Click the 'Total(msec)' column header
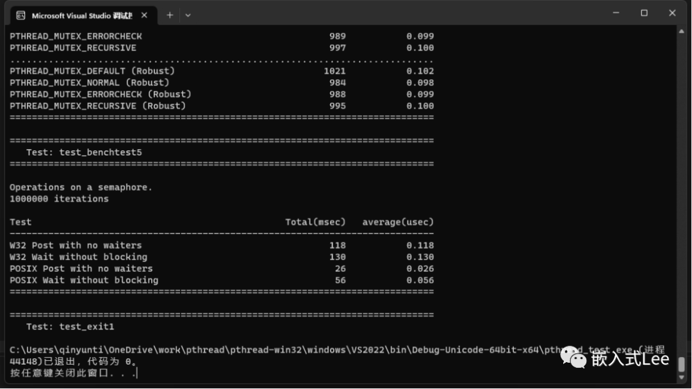This screenshot has width=692, height=389. tap(315, 222)
